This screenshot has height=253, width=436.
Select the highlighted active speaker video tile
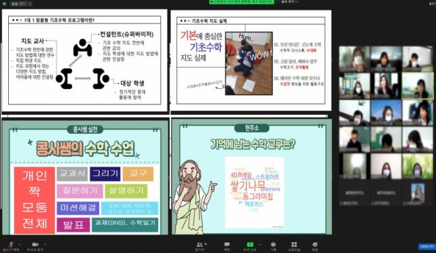point(418,86)
